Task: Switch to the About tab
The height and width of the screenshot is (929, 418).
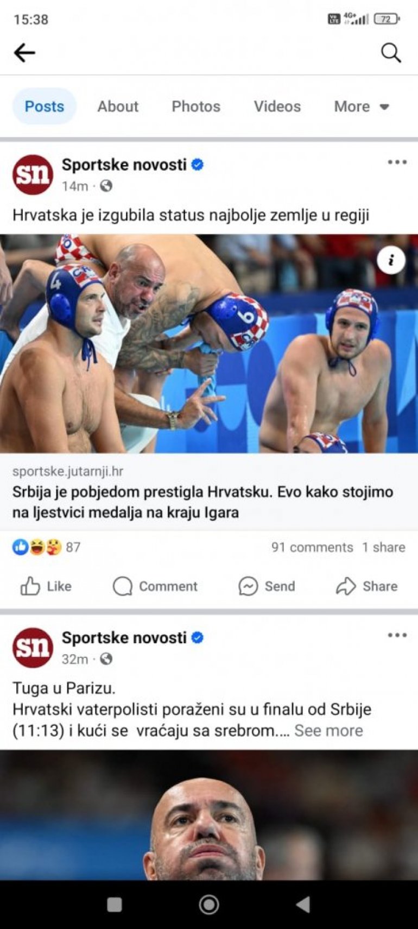Action: click(118, 106)
